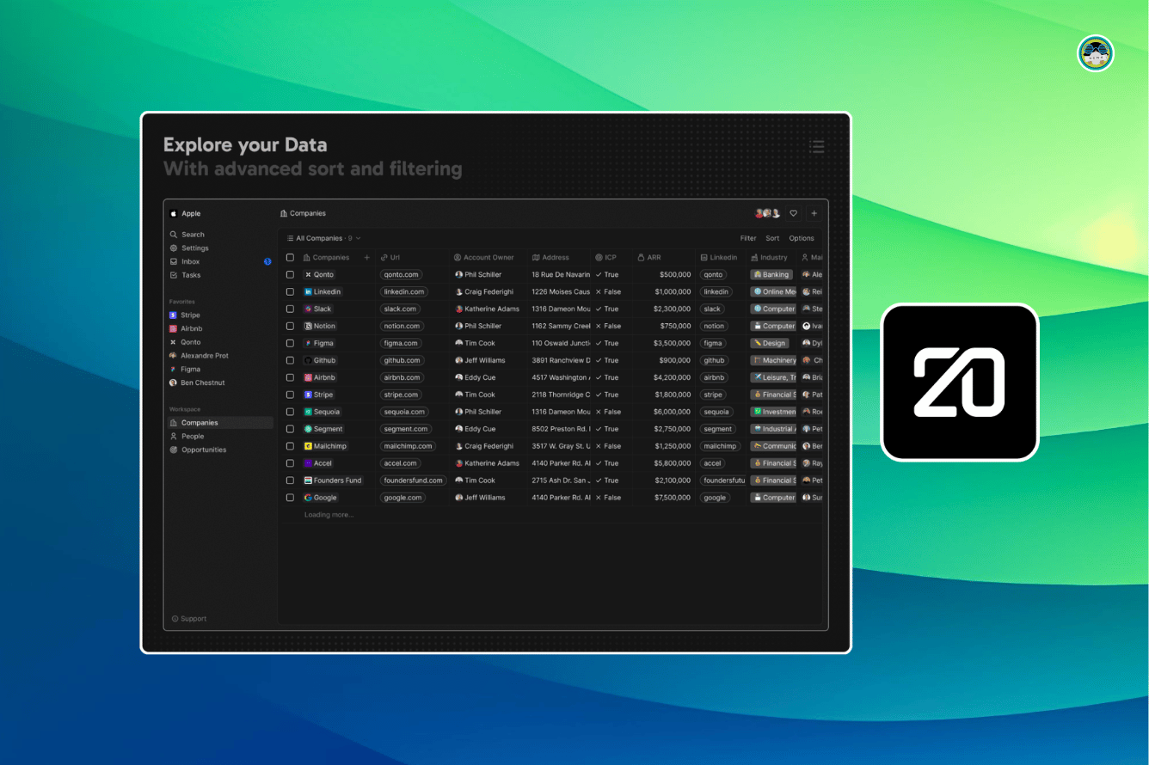
Task: Click the list icon in the banner corner
Action: point(816,146)
